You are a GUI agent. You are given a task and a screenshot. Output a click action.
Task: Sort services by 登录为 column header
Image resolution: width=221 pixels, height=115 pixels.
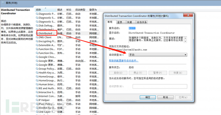[x=94, y=10]
